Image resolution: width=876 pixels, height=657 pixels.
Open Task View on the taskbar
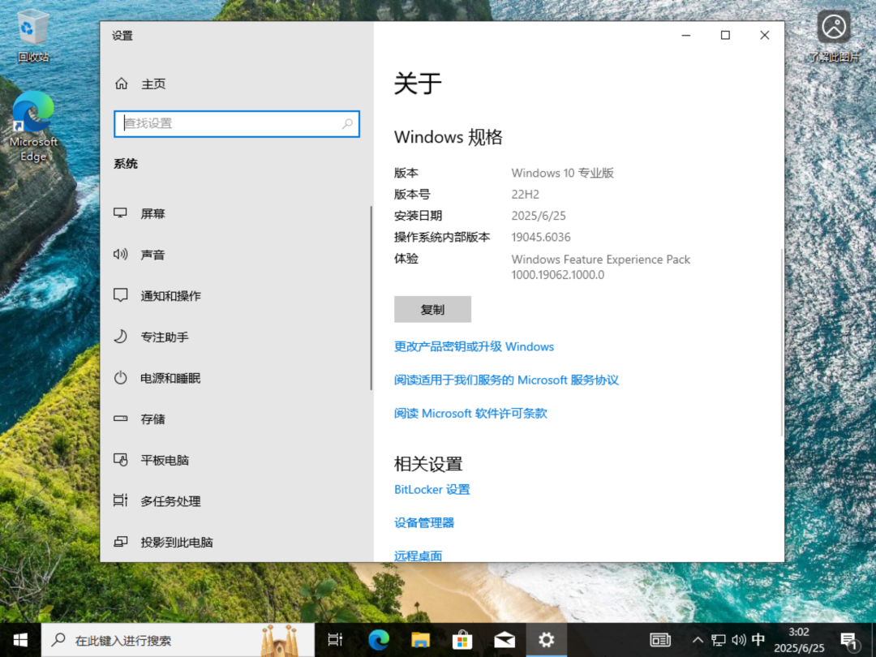click(335, 640)
